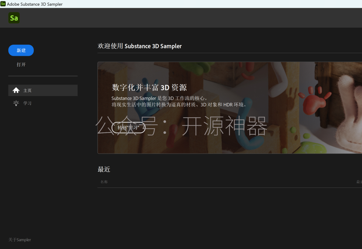The height and width of the screenshot is (249, 362).
Task: Create a new project with the 新建 button
Action: coord(21,50)
